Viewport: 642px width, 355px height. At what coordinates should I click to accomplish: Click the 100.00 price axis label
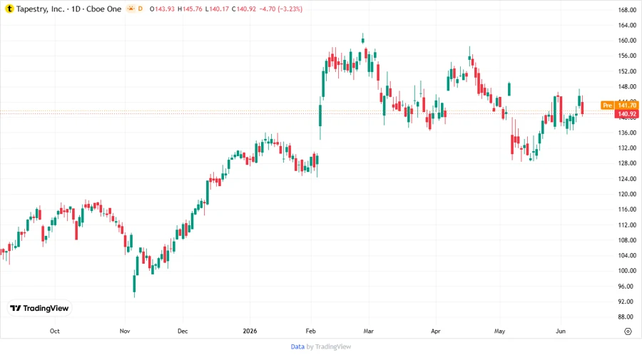pyautogui.click(x=627, y=271)
